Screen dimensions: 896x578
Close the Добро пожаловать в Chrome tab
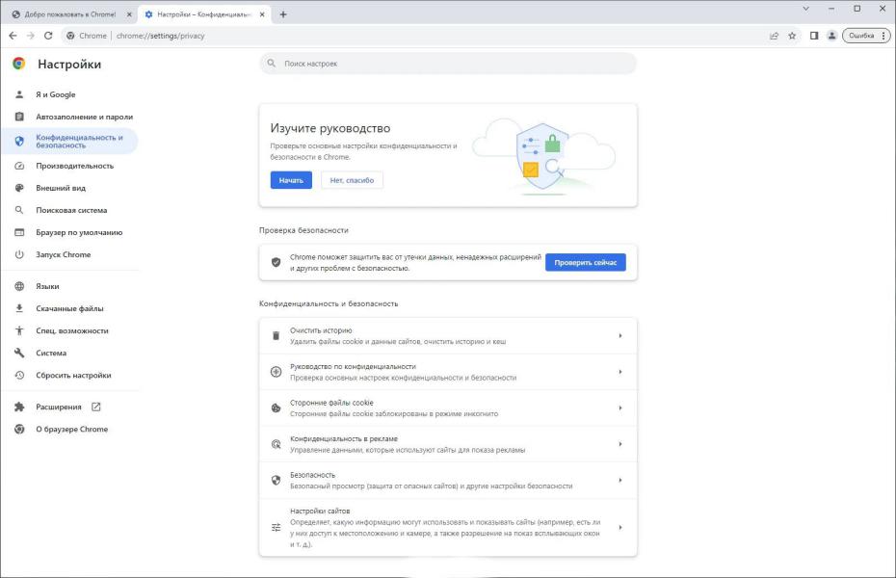(129, 14)
